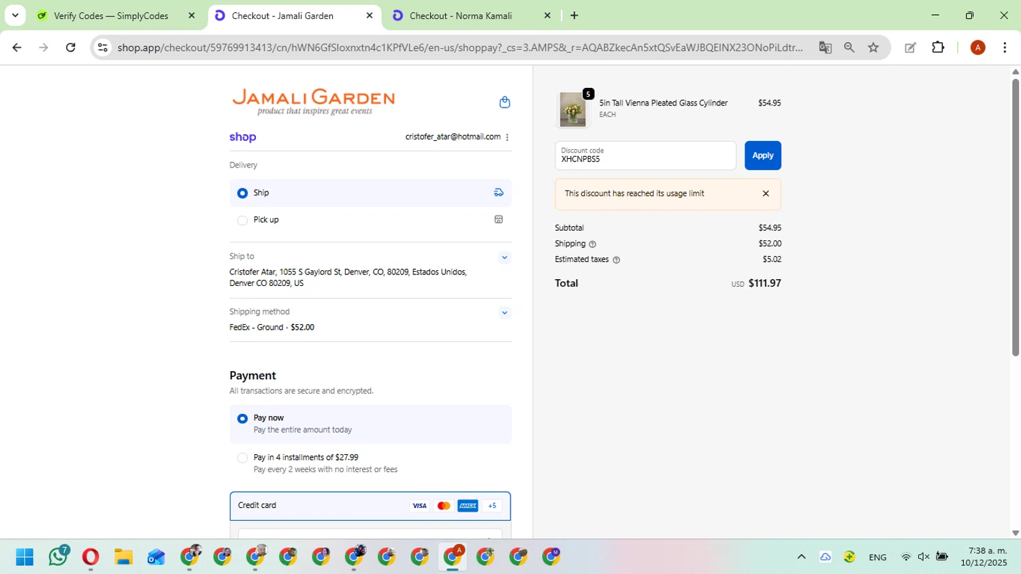Open WhatsApp from the taskbar
Viewport: 1021px width, 574px height.
pos(59,557)
